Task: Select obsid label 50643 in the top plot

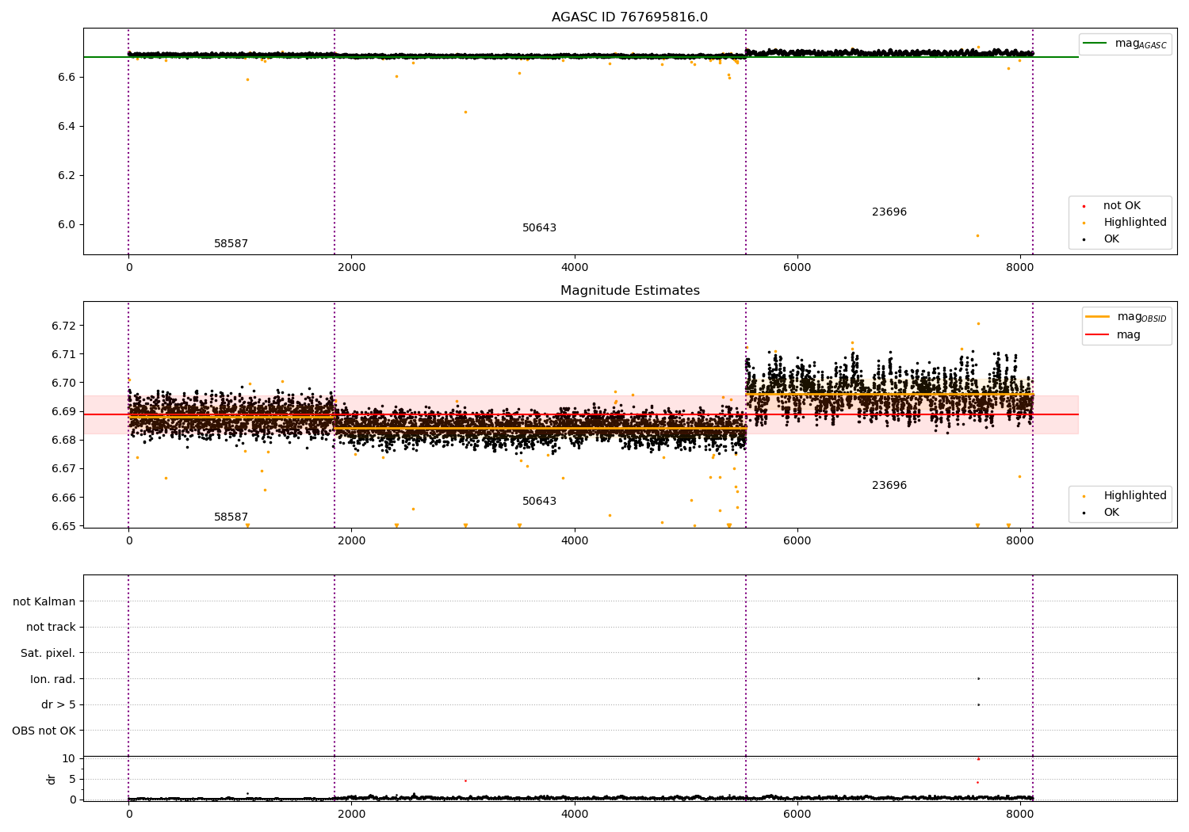Action: click(x=539, y=228)
